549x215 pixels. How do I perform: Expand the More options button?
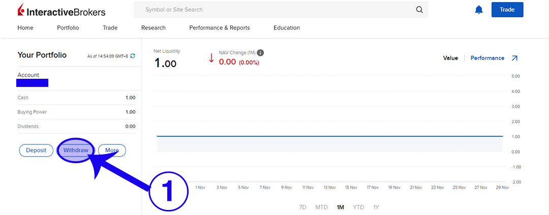coord(112,150)
